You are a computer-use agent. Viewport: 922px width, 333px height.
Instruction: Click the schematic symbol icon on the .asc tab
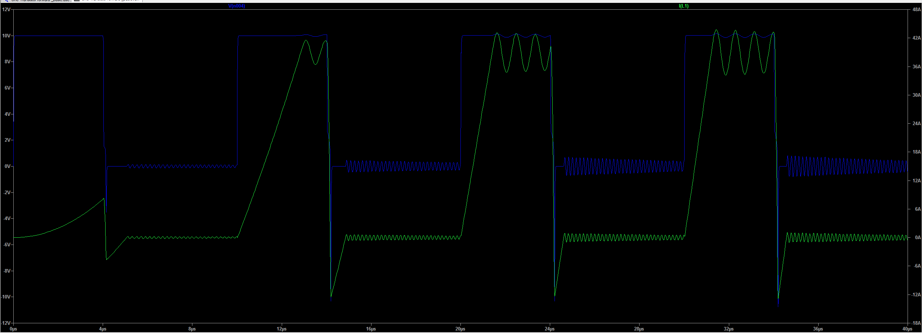[6, 1]
